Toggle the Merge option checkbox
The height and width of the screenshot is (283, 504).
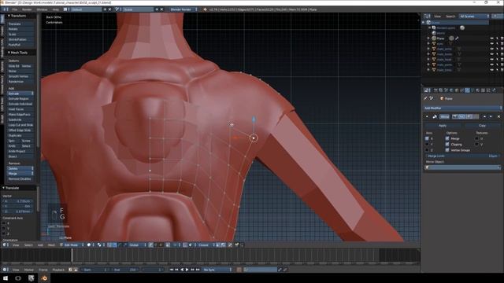click(x=447, y=138)
